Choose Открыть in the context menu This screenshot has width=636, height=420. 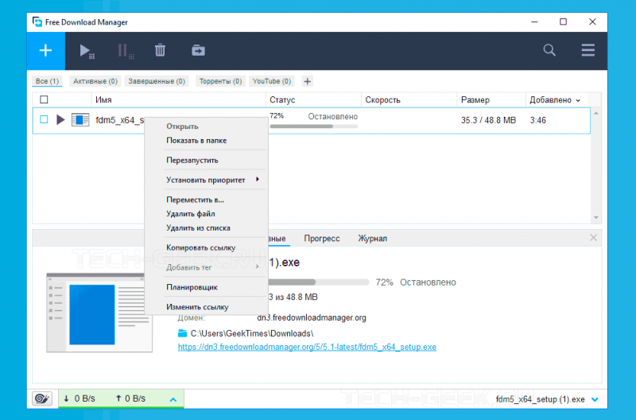(182, 126)
